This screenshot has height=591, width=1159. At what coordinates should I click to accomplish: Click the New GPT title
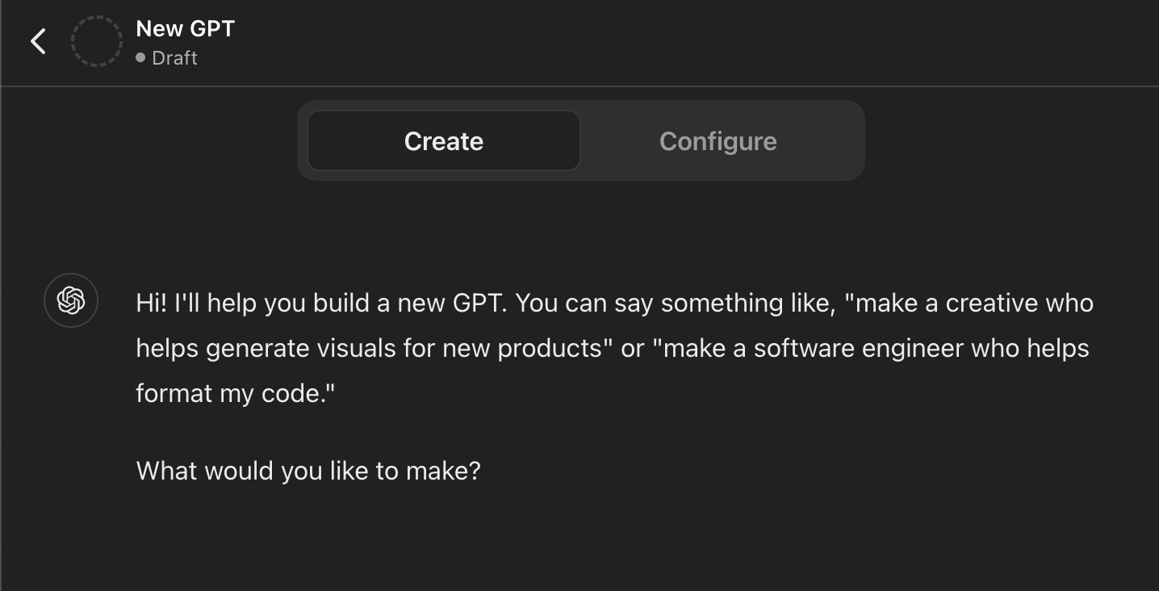(x=186, y=28)
